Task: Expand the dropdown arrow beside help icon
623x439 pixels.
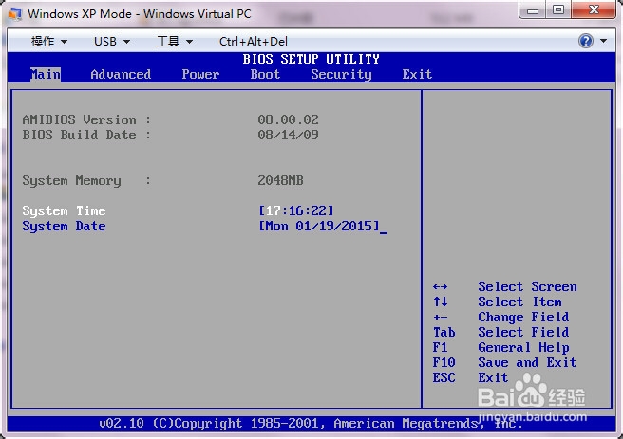Action: click(x=604, y=41)
